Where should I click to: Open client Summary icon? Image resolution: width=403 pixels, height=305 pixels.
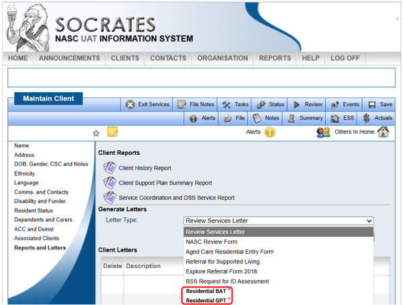tap(292, 118)
